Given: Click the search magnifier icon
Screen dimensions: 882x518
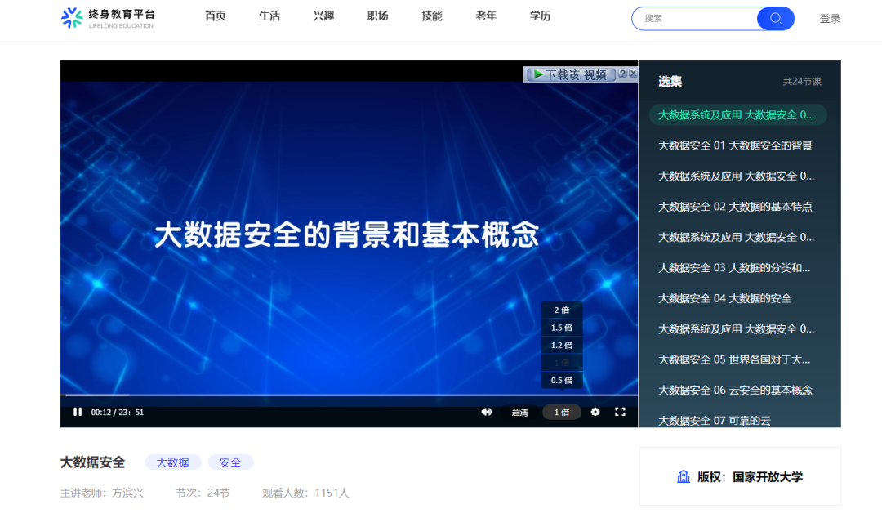Looking at the screenshot, I should [774, 18].
